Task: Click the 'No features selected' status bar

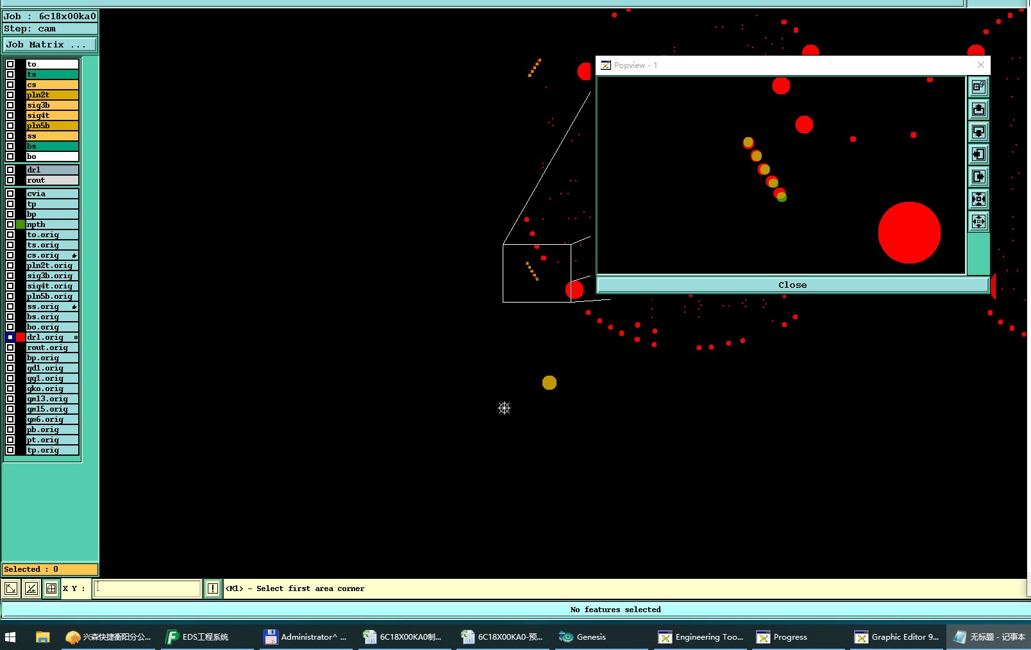Action: pos(616,610)
